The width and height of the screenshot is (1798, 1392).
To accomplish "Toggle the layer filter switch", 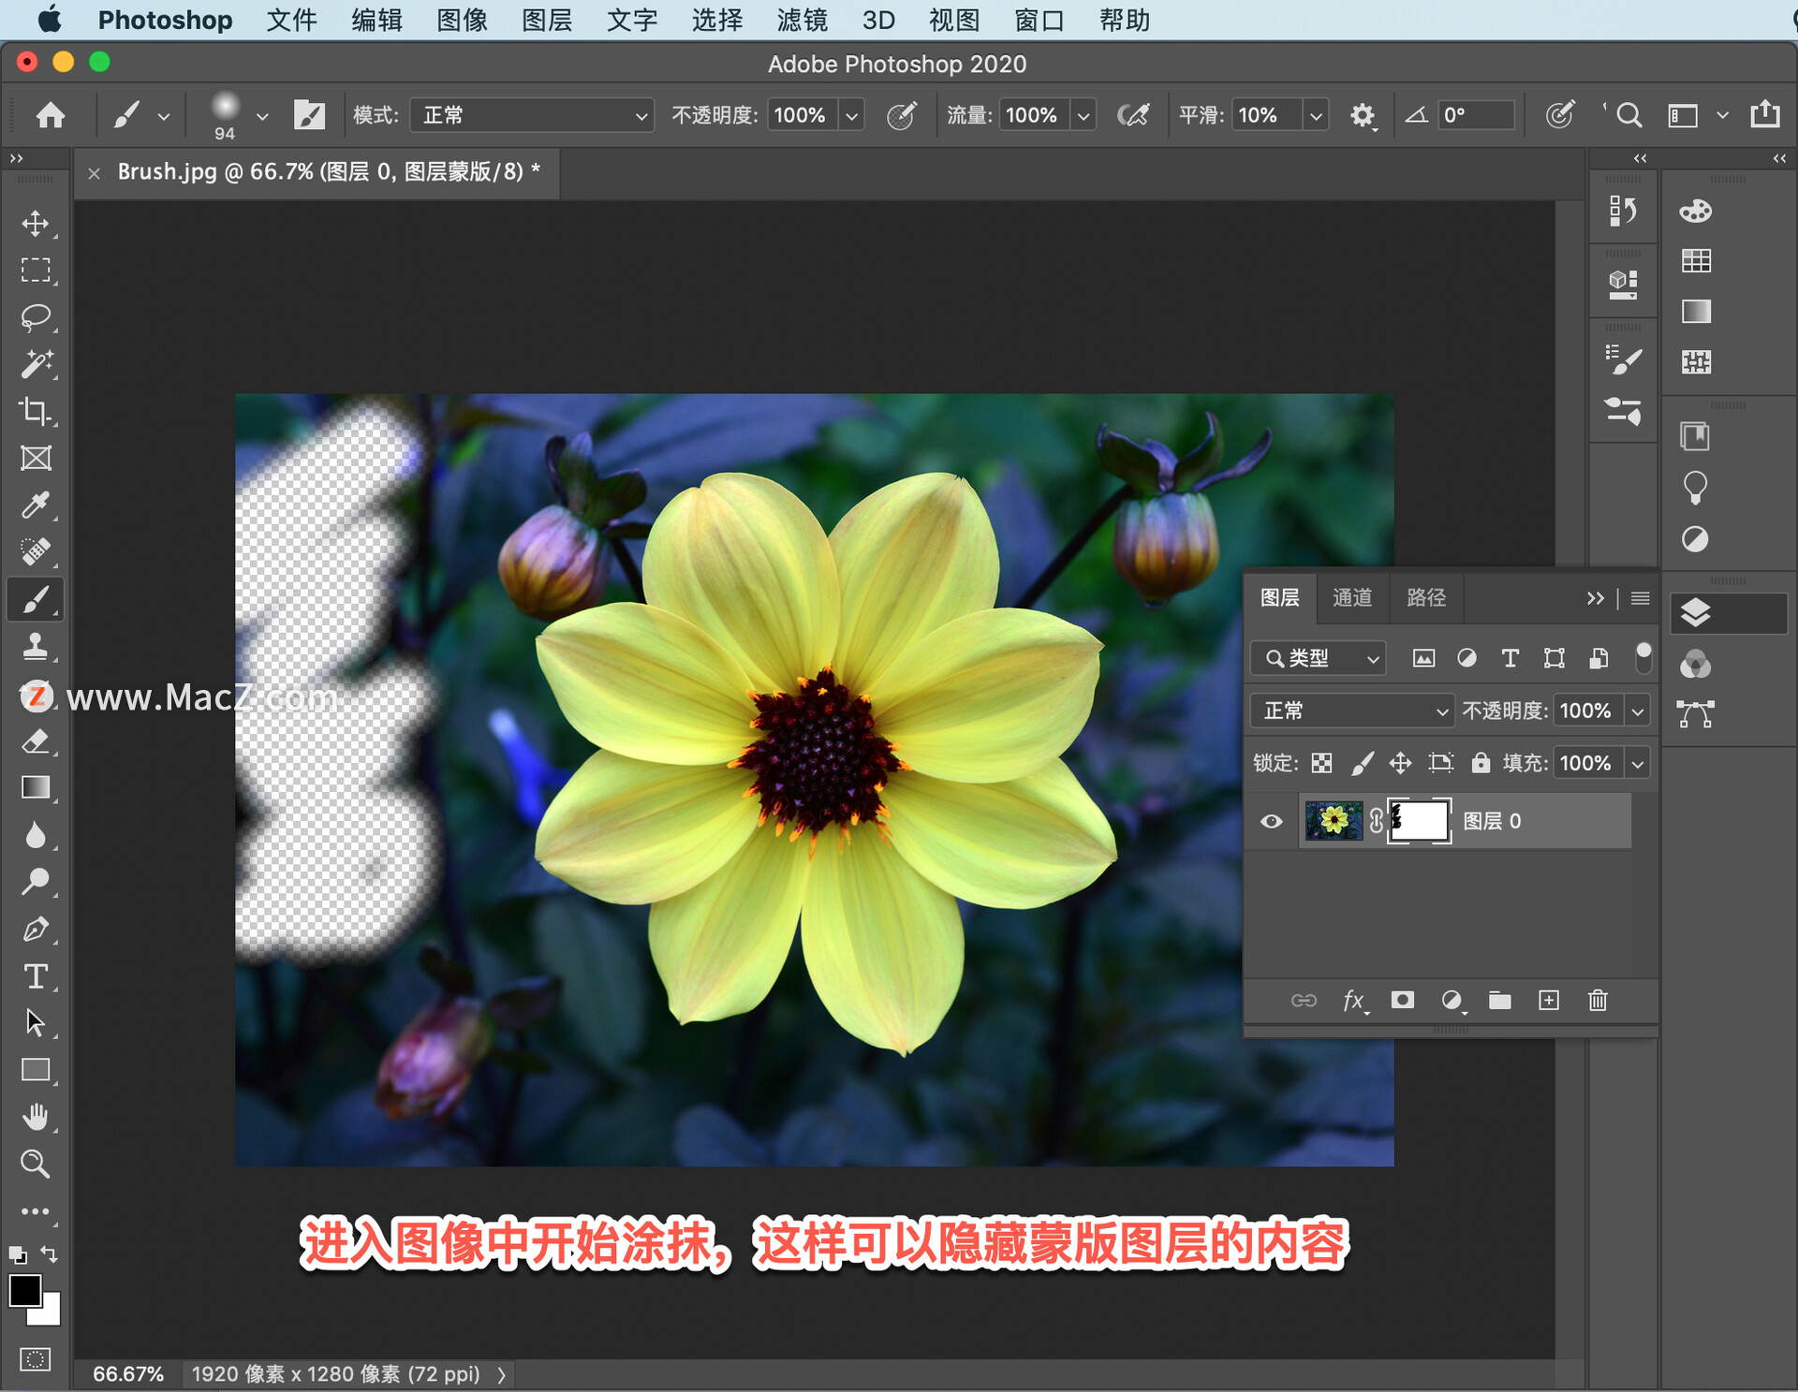I will click(x=1643, y=657).
